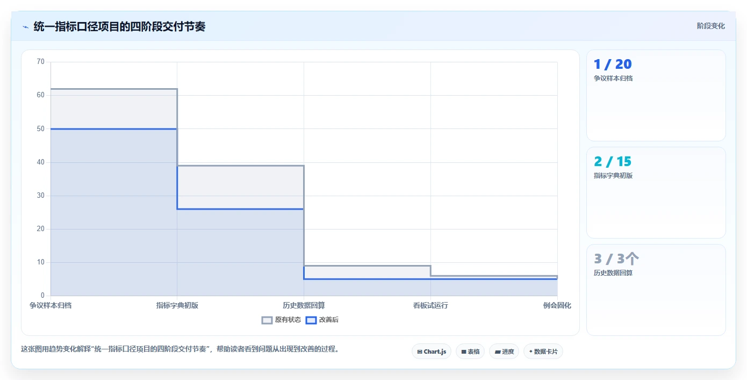The image size is (747, 380).
Task: Click the 表格 tag chip
Action: click(470, 352)
